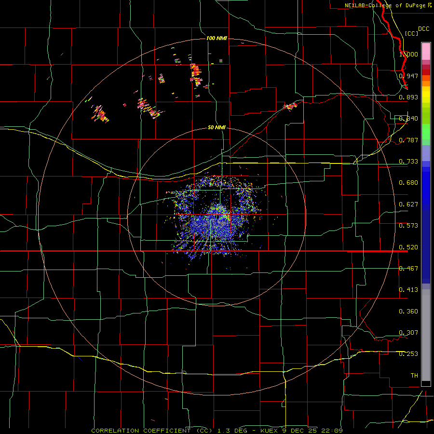This screenshot has height=434, width=434.
Task: Click the 0.893 scale value
Action: (x=408, y=97)
